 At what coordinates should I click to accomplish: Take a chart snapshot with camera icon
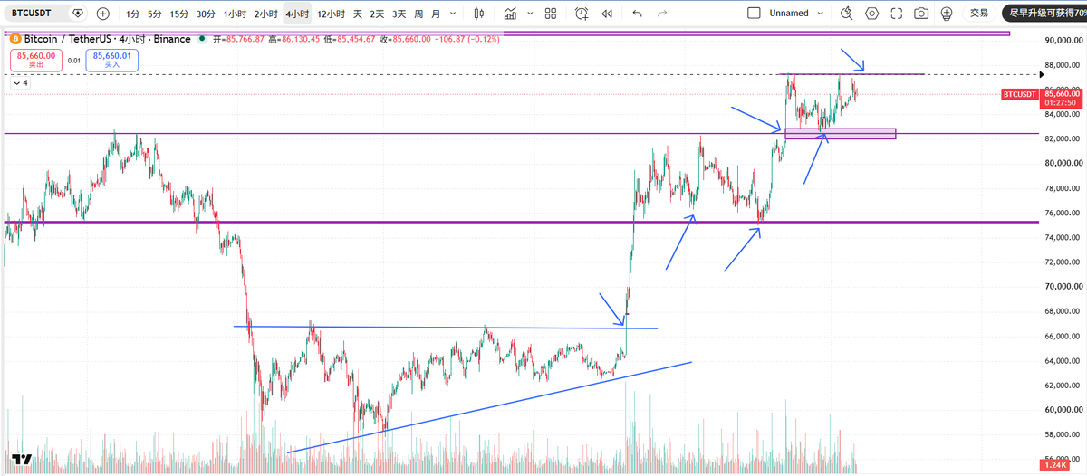point(921,14)
